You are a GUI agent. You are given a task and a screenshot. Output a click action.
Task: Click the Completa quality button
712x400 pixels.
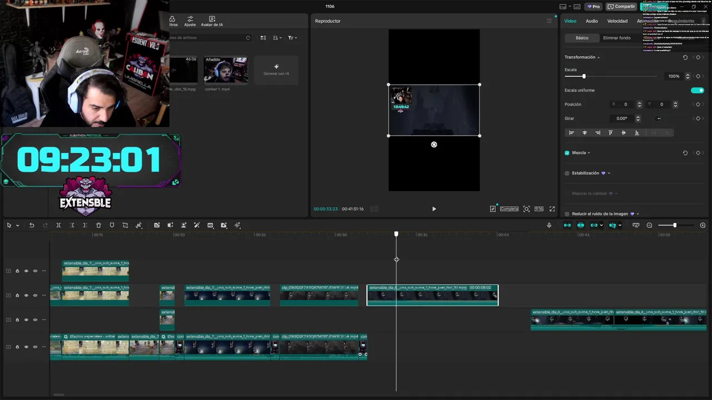point(509,209)
